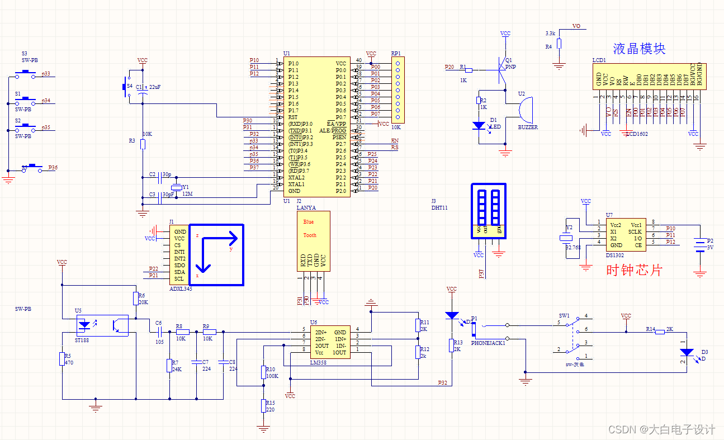
Task: Click the C3 30pF capacitor
Action: [x=160, y=197]
